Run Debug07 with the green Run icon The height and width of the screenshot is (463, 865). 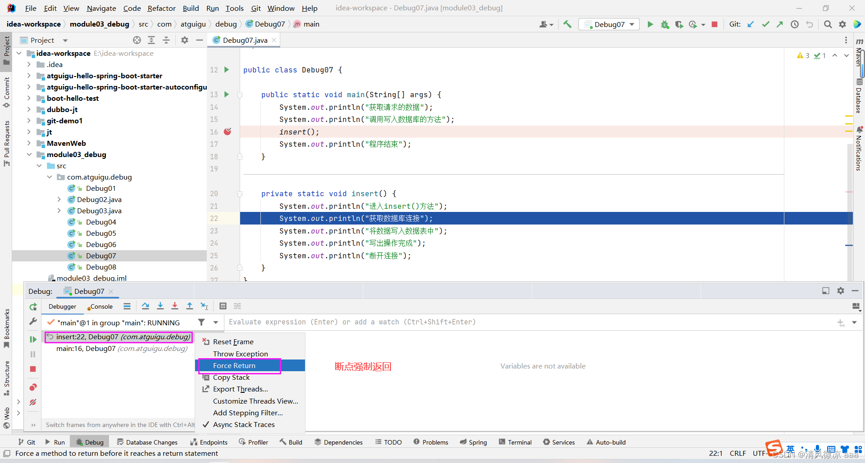[650, 24]
